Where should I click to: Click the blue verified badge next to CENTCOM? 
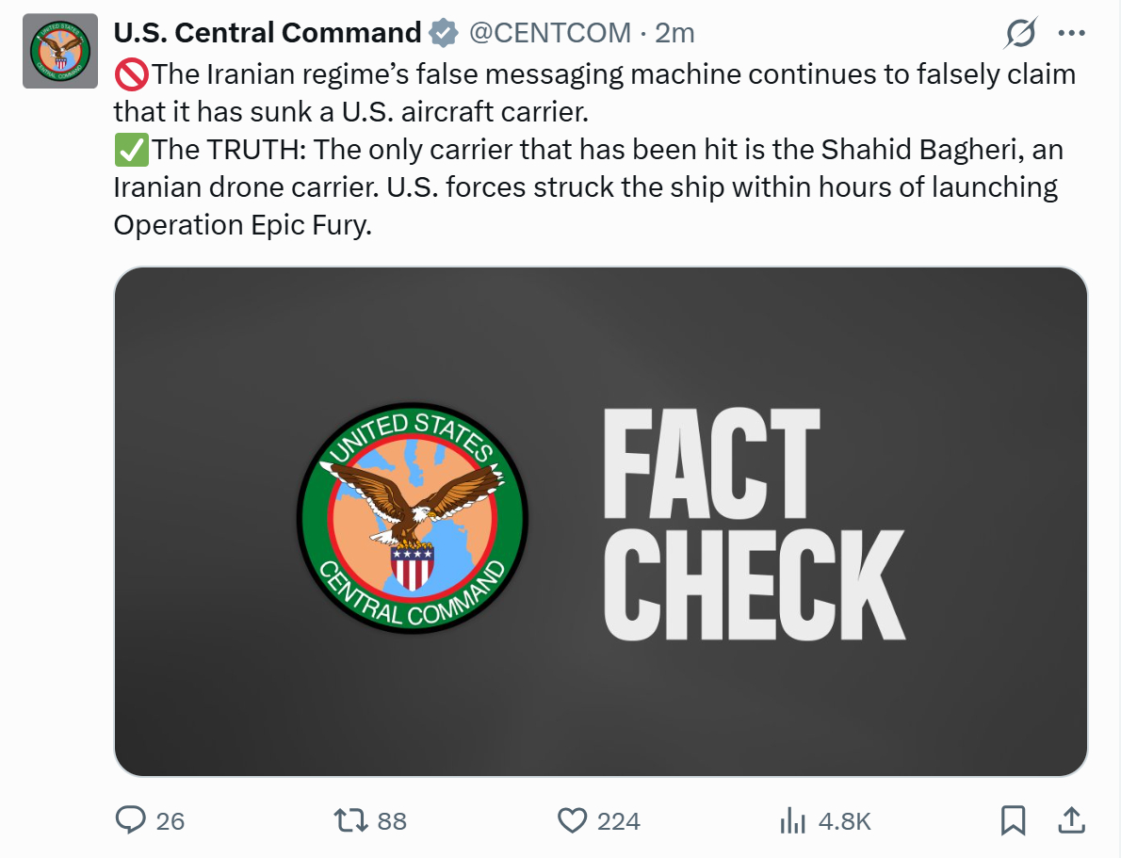[x=440, y=31]
